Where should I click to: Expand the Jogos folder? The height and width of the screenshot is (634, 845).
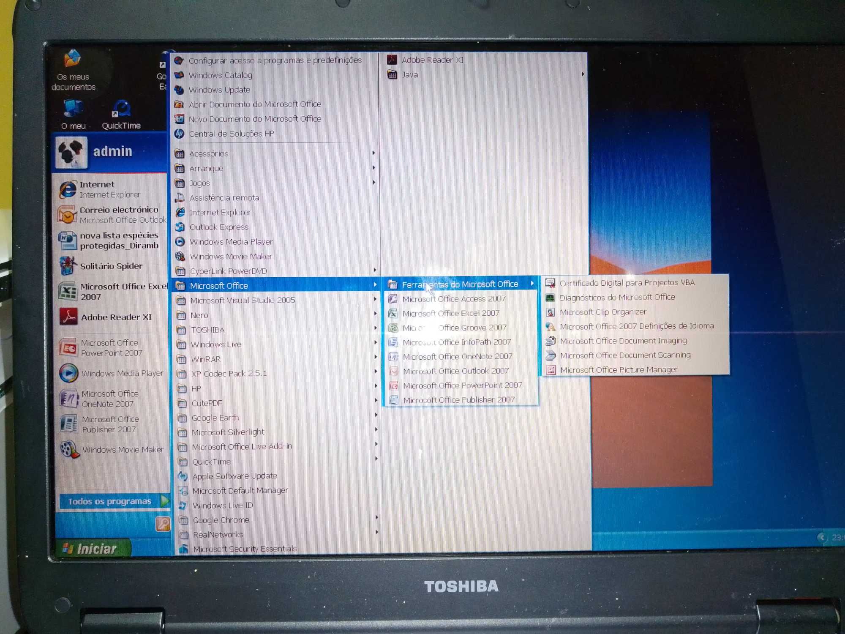[275, 183]
